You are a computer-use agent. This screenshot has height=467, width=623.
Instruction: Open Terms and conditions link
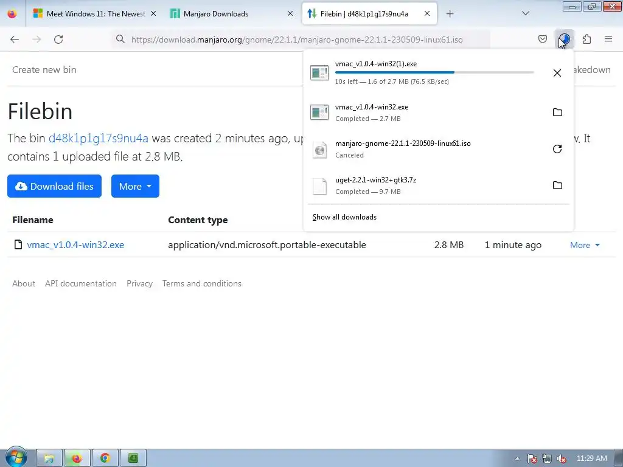coord(202,283)
